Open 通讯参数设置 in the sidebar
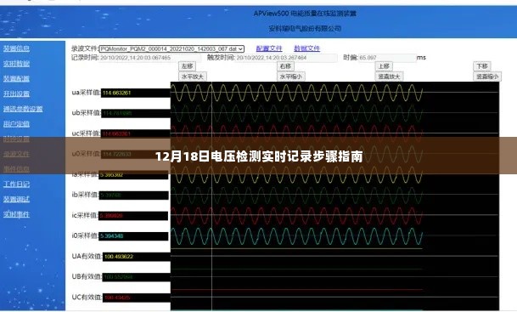This screenshot has width=517, height=312. click(x=23, y=109)
